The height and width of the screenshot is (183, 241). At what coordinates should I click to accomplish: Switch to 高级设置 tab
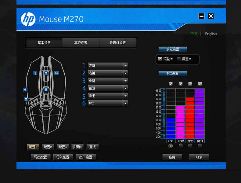[x=81, y=43]
